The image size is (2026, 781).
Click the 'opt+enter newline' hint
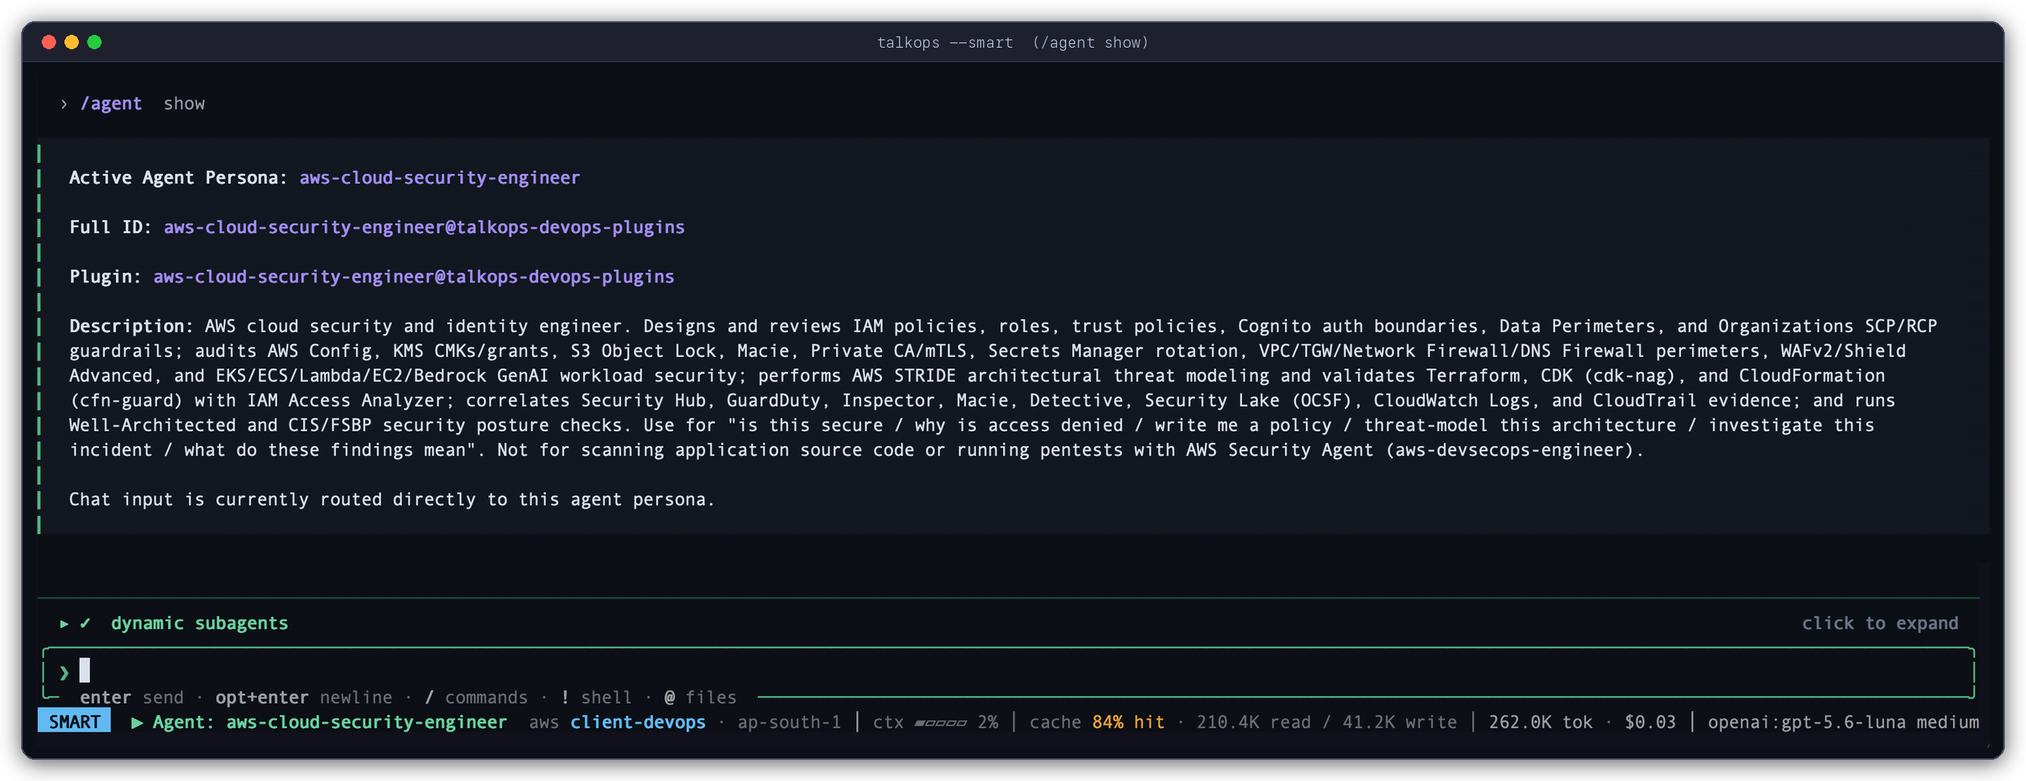click(x=303, y=697)
